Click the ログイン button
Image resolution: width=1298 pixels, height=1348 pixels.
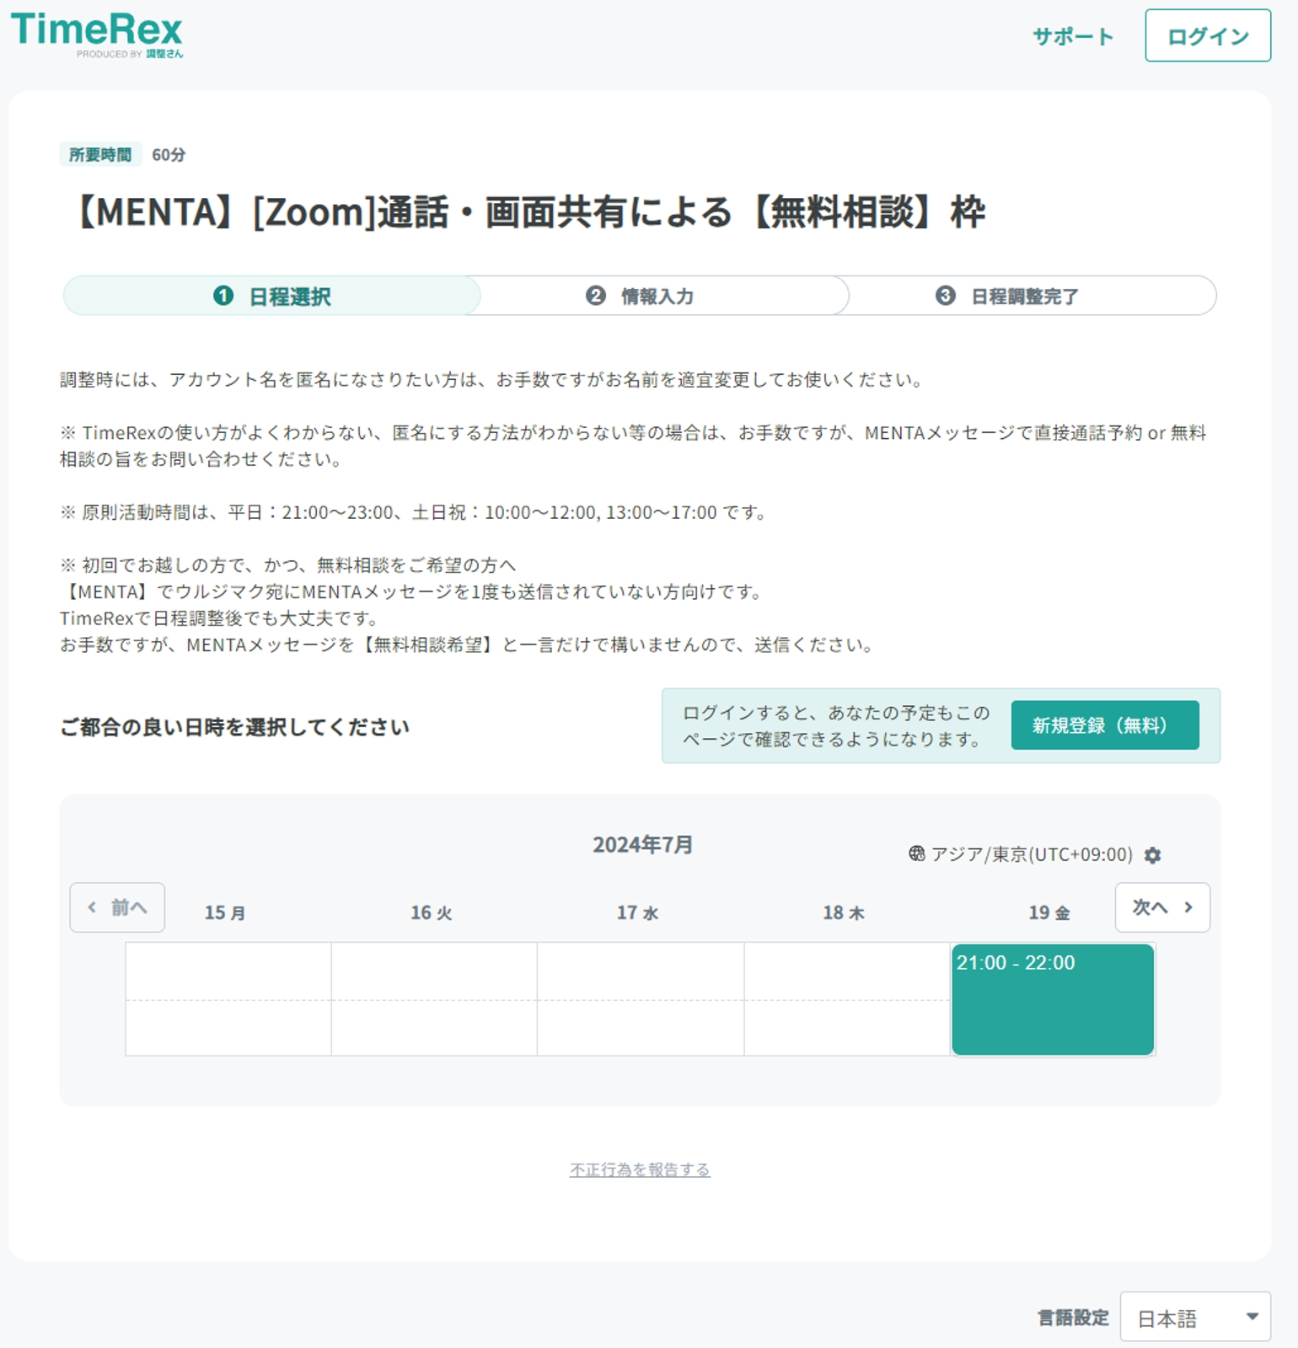[1207, 35]
